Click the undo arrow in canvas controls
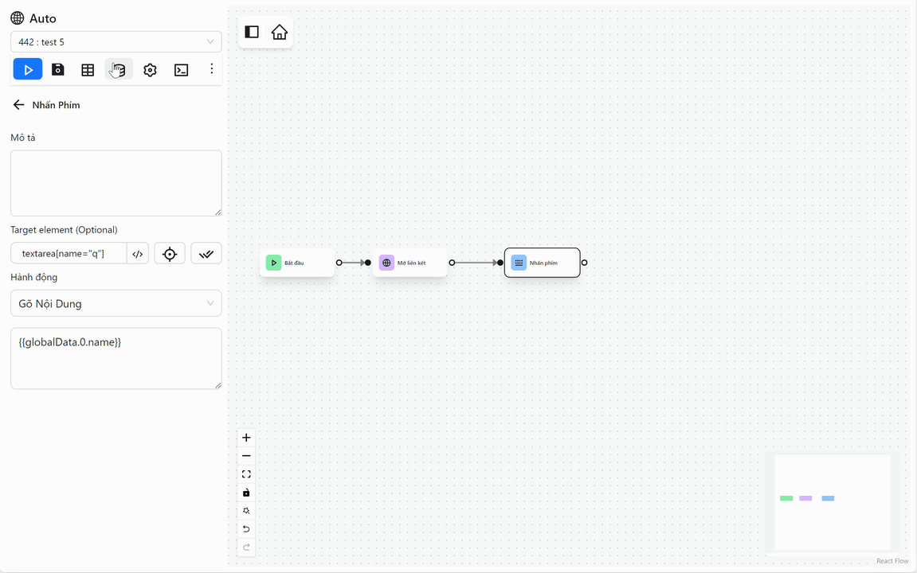917x573 pixels. tap(246, 528)
